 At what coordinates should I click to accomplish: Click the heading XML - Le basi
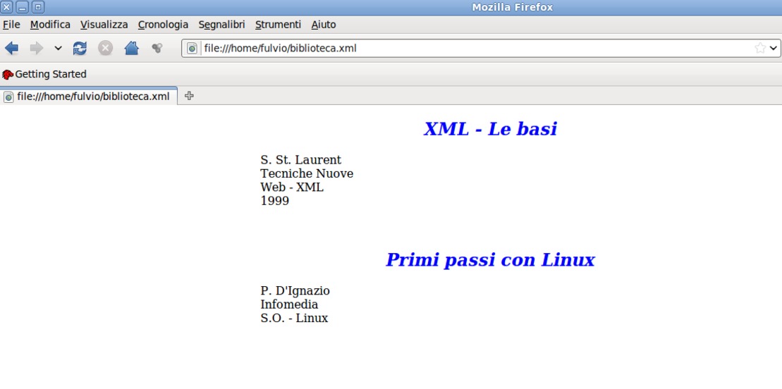(x=490, y=129)
